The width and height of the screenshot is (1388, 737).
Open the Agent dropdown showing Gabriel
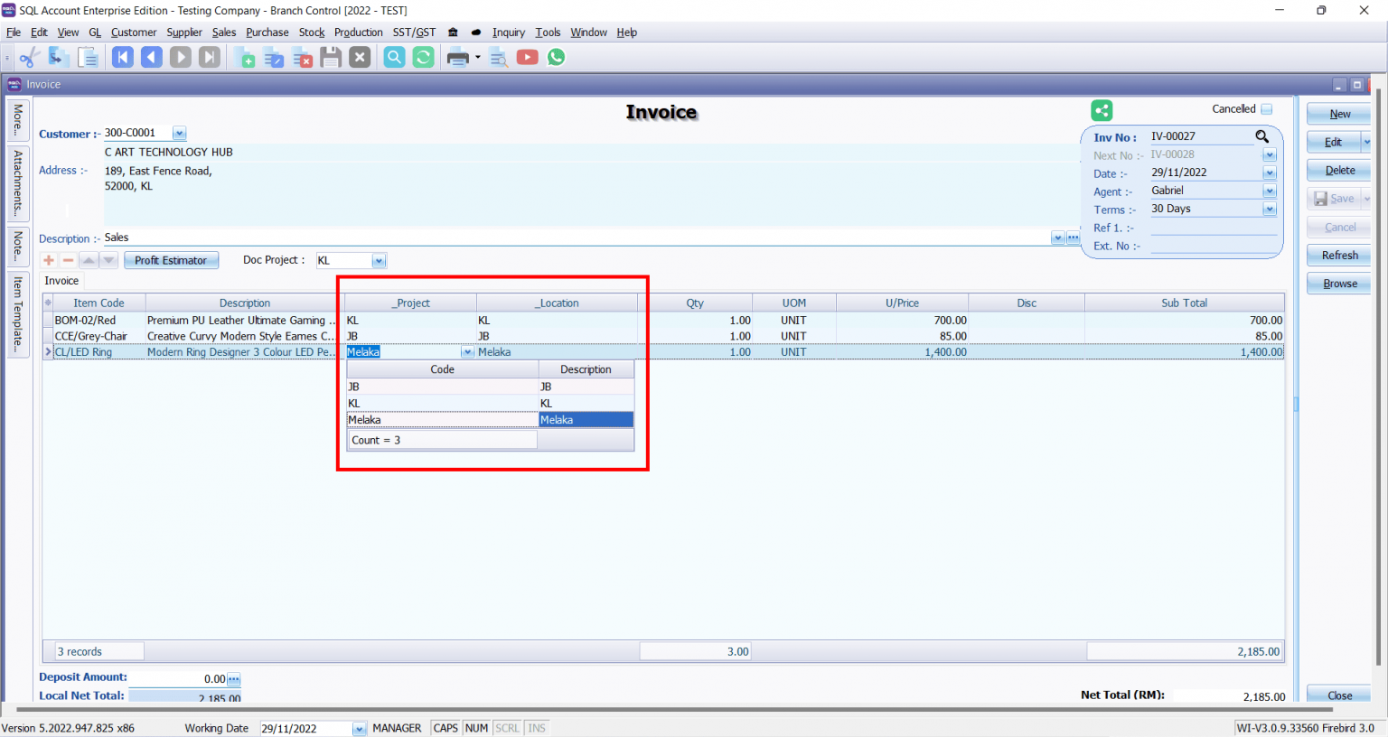coord(1270,190)
